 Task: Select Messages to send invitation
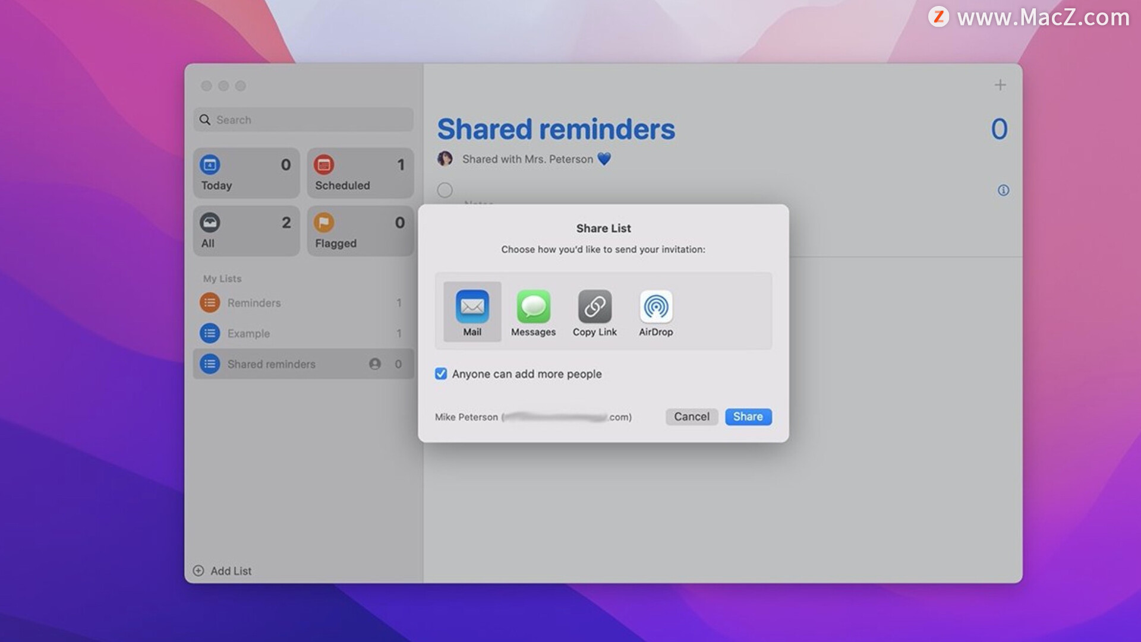(x=534, y=311)
